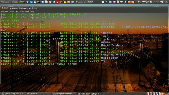Open the terminal File menu
Viewport: 169px width, 95px height.
point(2,11)
